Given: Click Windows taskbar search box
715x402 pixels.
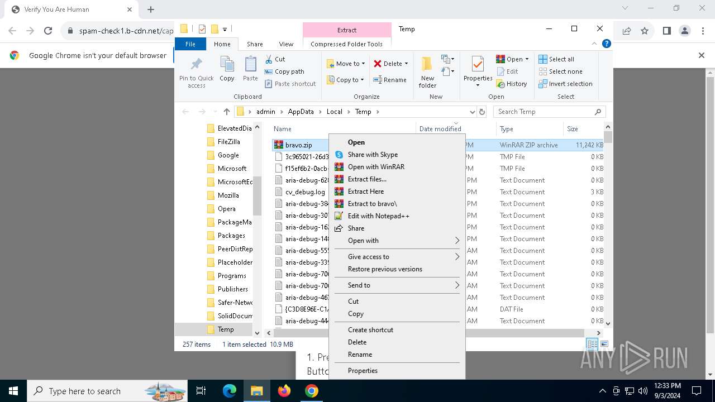Looking at the screenshot, I should click(108, 391).
